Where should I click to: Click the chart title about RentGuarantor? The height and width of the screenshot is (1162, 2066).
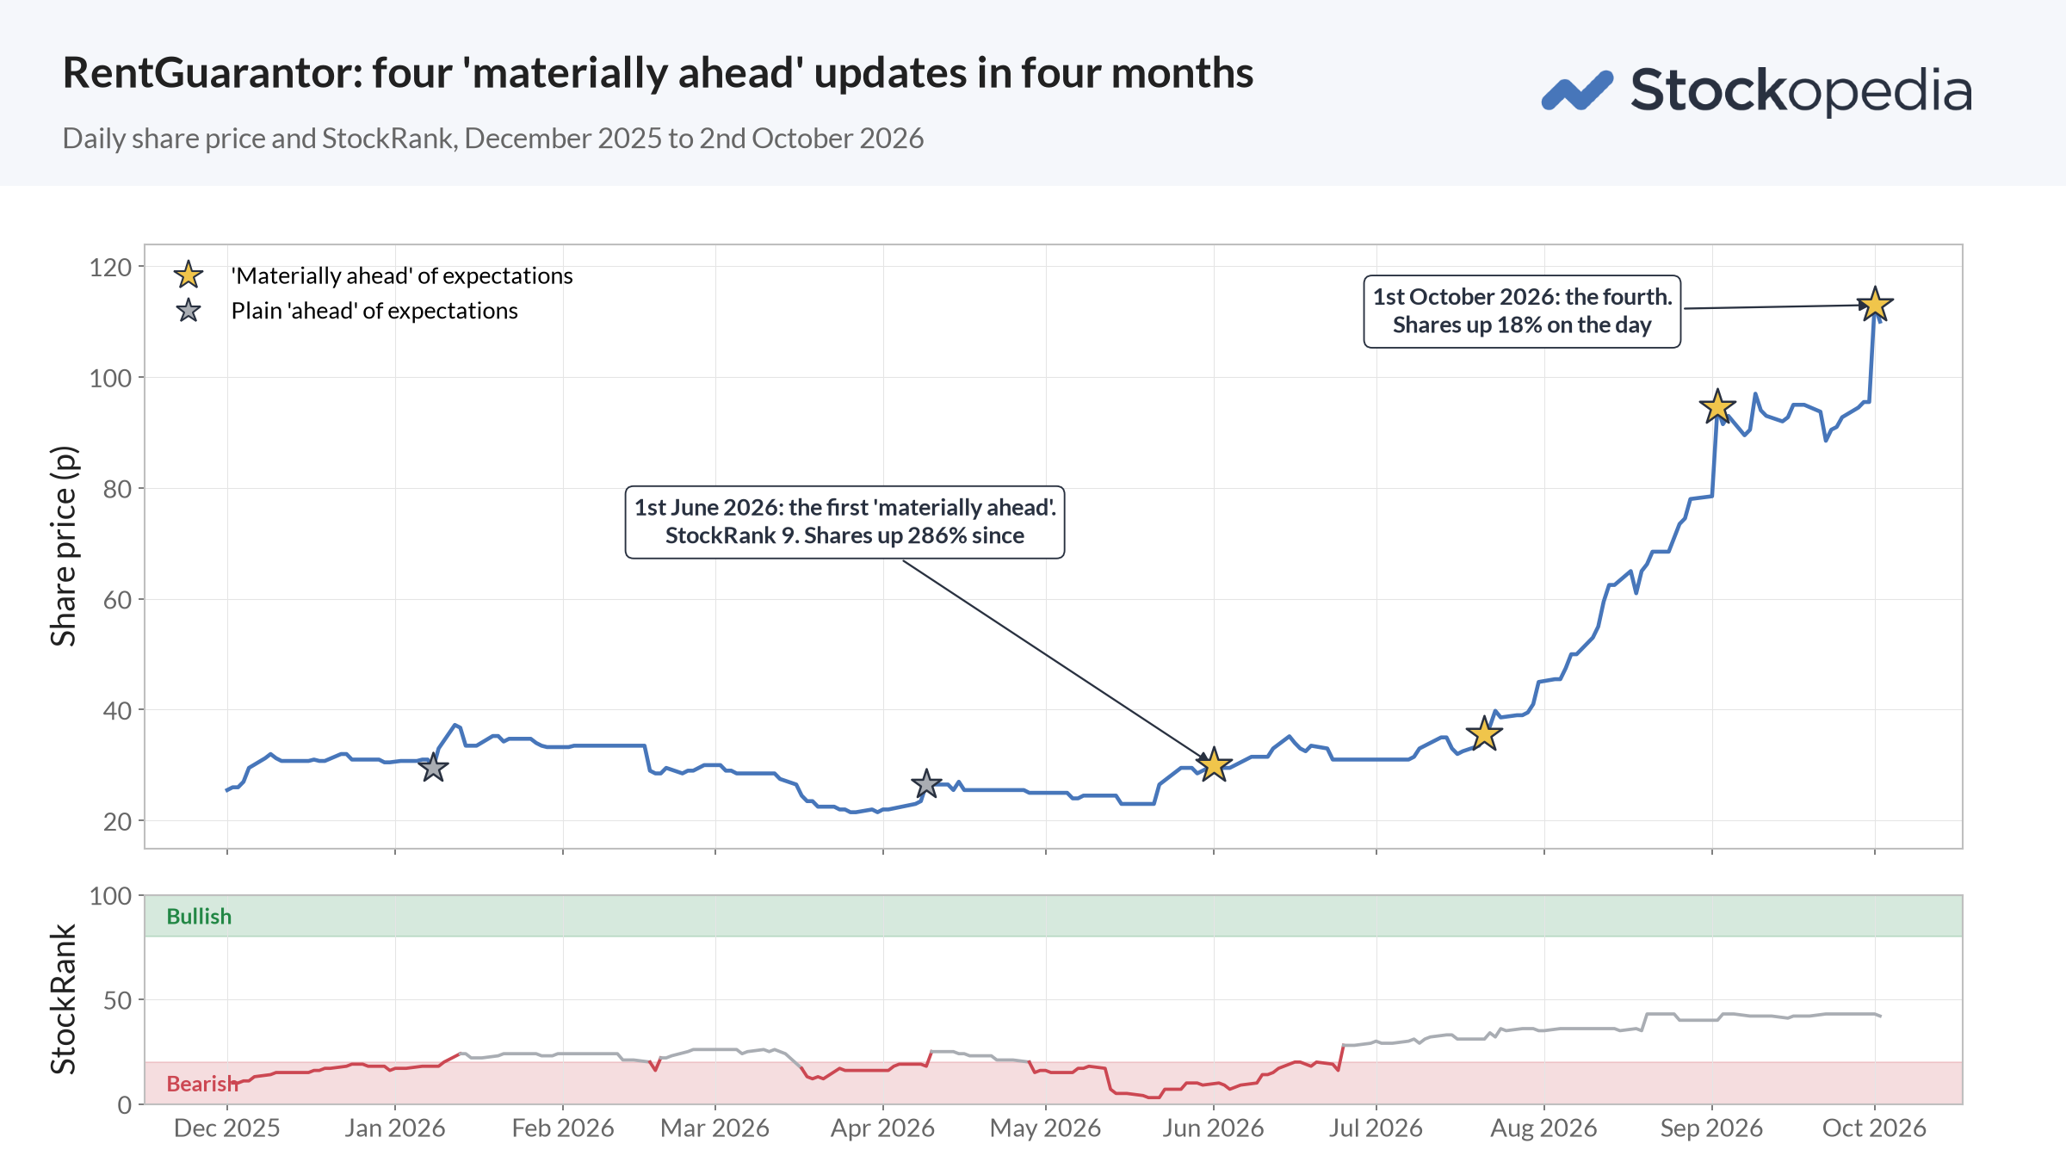tap(658, 73)
